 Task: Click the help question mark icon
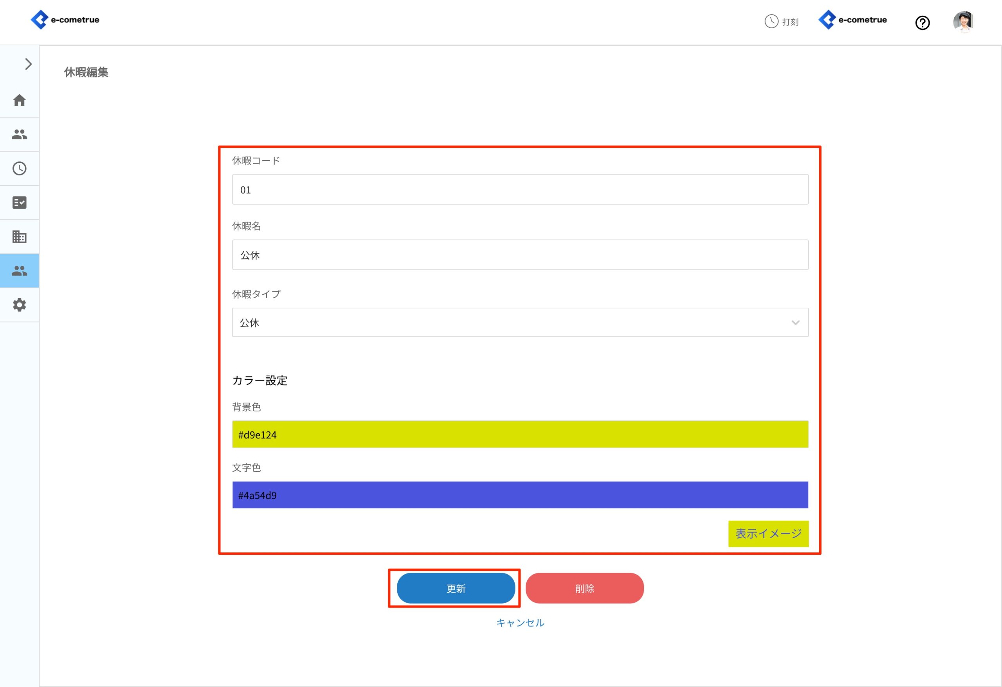(x=922, y=22)
